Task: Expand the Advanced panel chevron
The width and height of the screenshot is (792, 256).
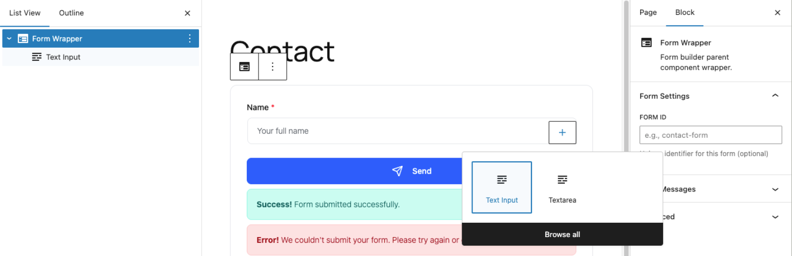Action: point(775,217)
